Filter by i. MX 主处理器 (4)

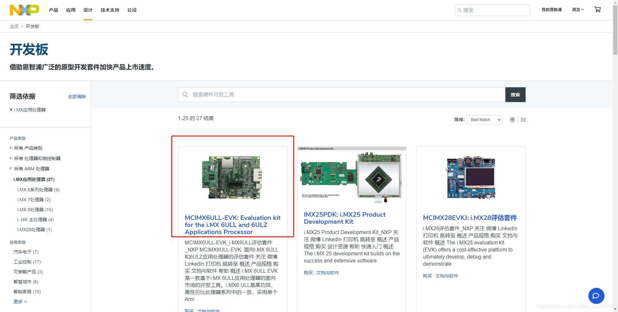click(x=35, y=220)
